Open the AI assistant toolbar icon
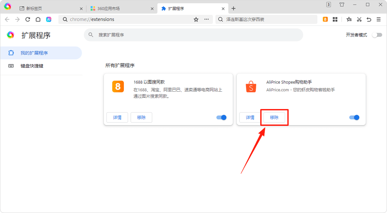 (x=49, y=19)
